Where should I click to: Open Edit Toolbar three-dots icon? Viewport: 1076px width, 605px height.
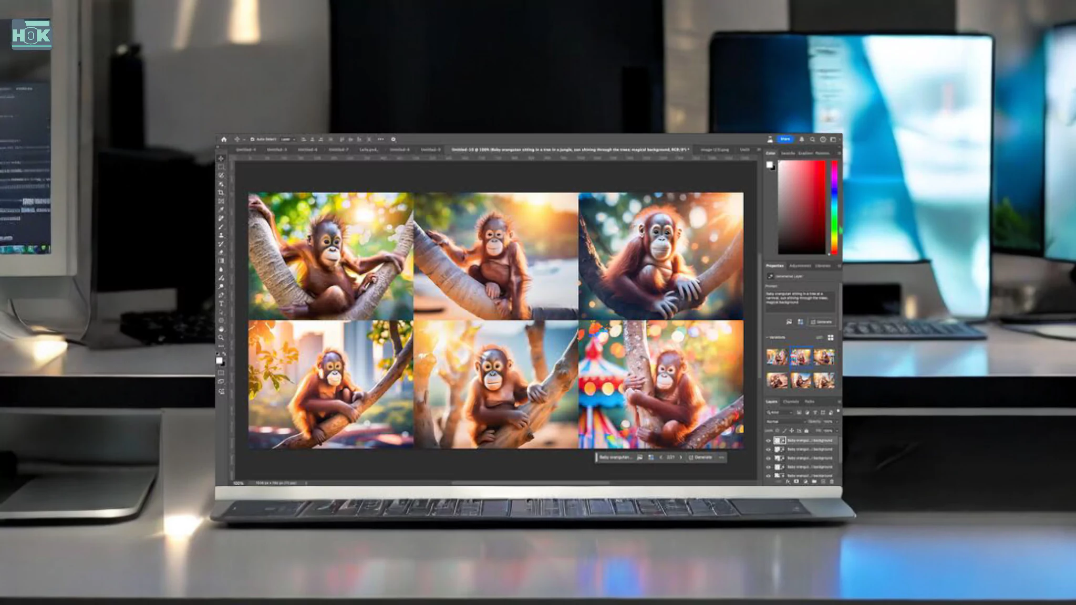tap(221, 346)
